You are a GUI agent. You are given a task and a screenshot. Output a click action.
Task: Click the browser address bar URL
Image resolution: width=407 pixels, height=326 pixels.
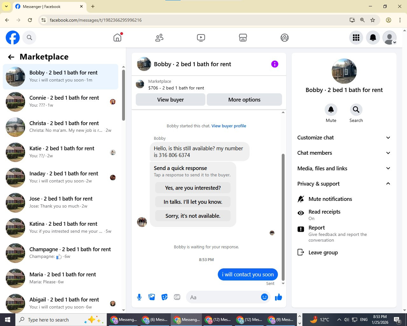[96, 20]
